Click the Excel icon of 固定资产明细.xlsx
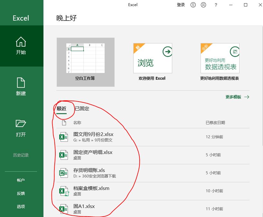The image size is (263, 217). point(63,155)
